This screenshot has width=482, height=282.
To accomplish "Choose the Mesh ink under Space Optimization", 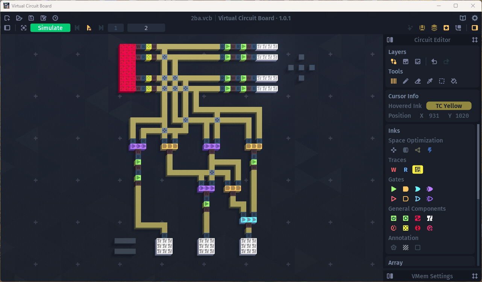I will point(418,150).
